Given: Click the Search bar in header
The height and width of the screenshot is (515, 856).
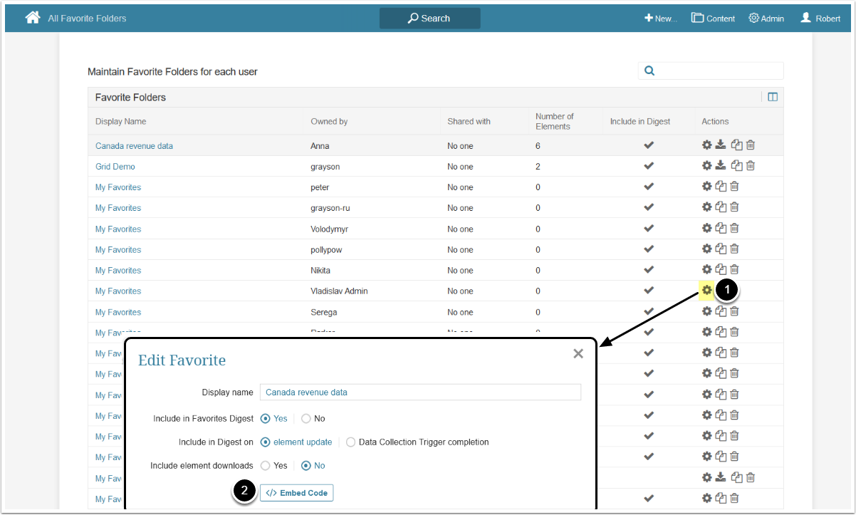Looking at the screenshot, I should [x=429, y=19].
